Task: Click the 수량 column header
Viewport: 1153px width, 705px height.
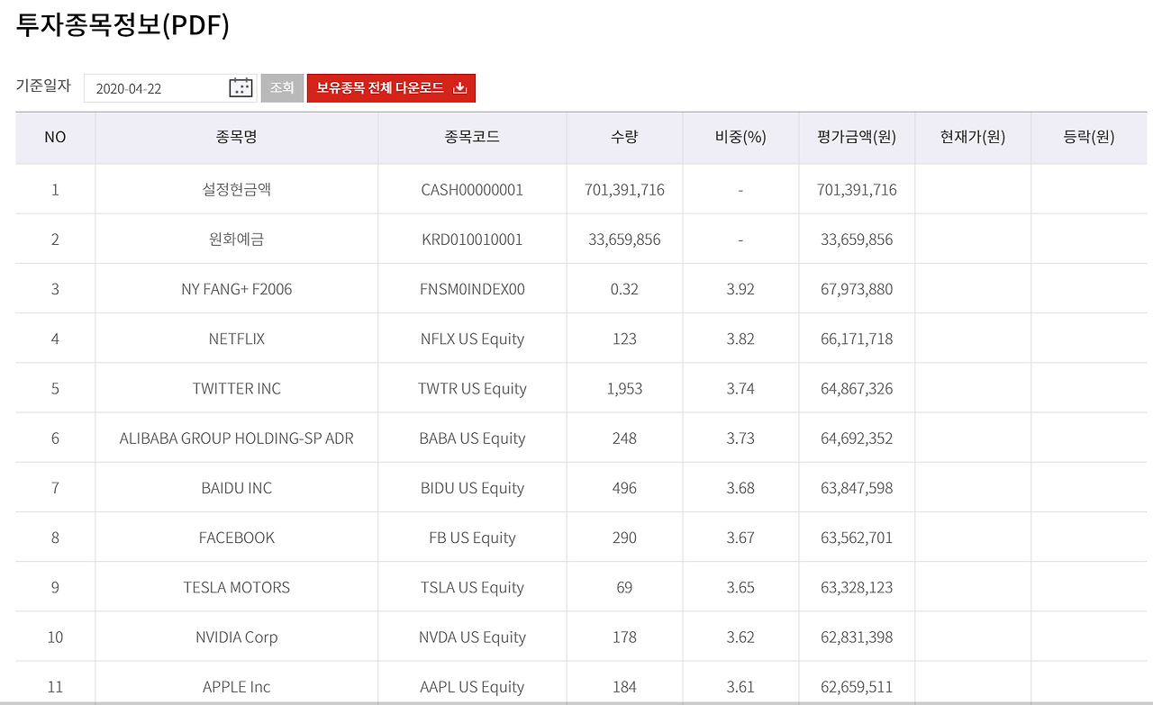Action: click(x=624, y=137)
